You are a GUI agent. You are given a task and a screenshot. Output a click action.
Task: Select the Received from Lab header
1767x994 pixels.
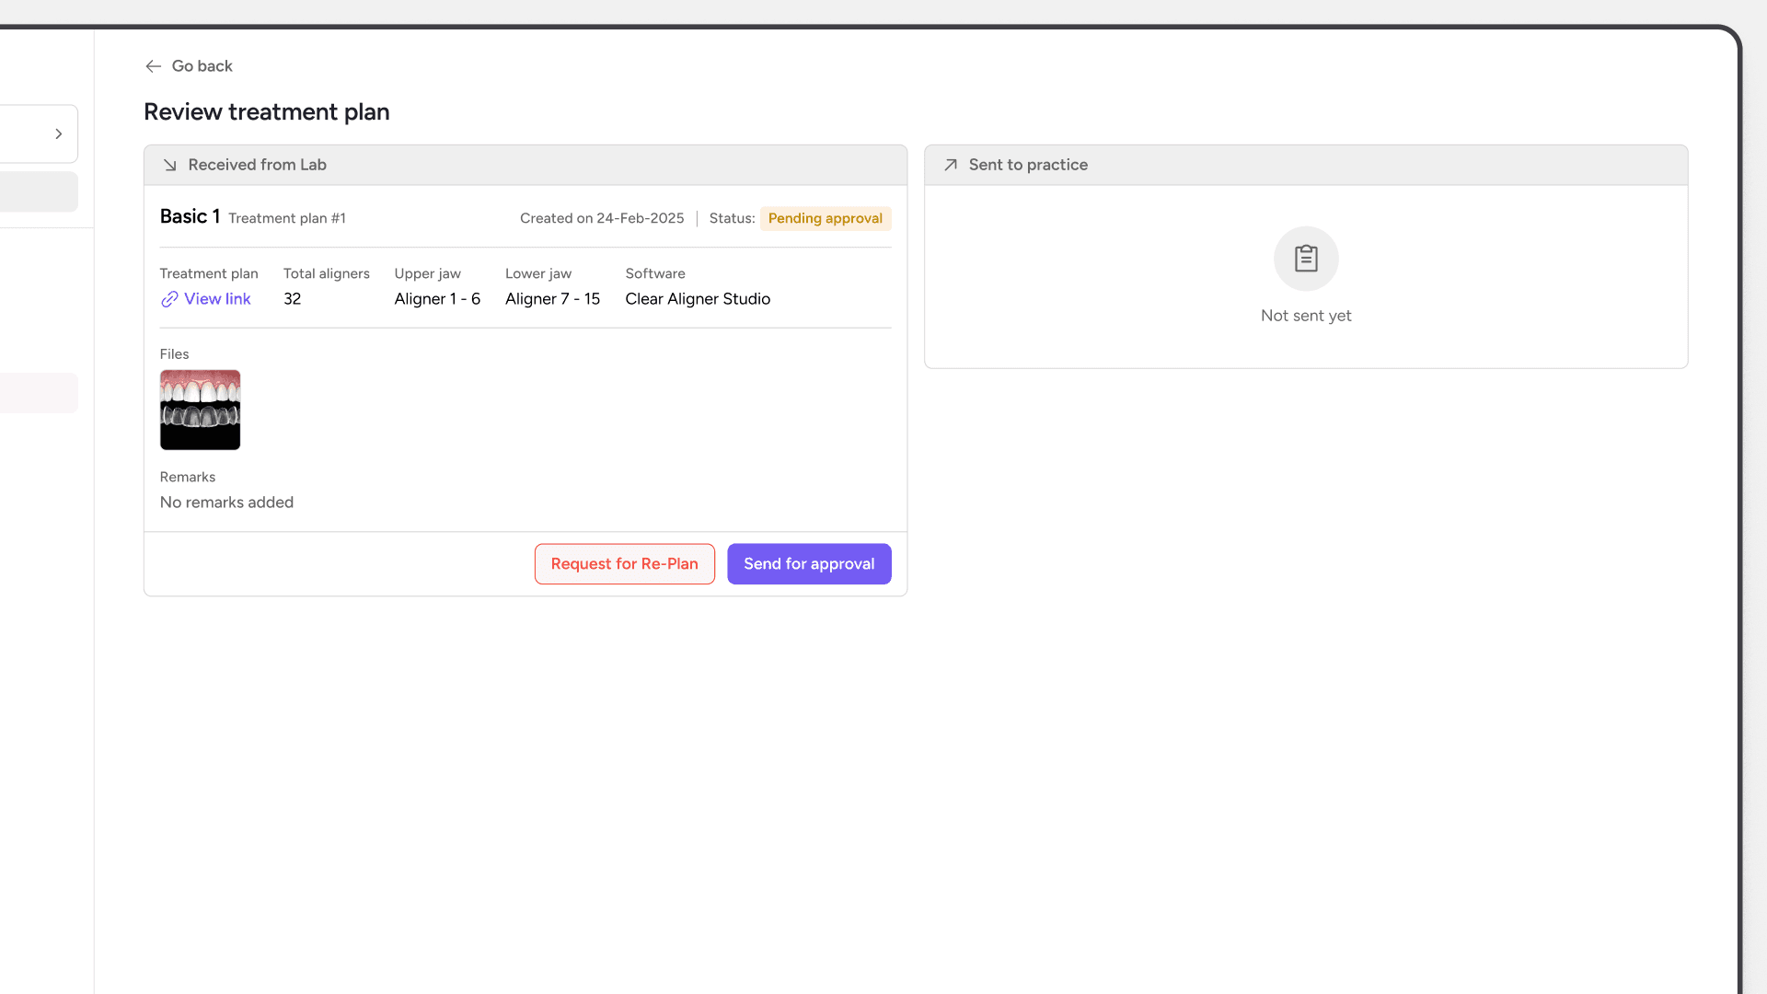257,165
